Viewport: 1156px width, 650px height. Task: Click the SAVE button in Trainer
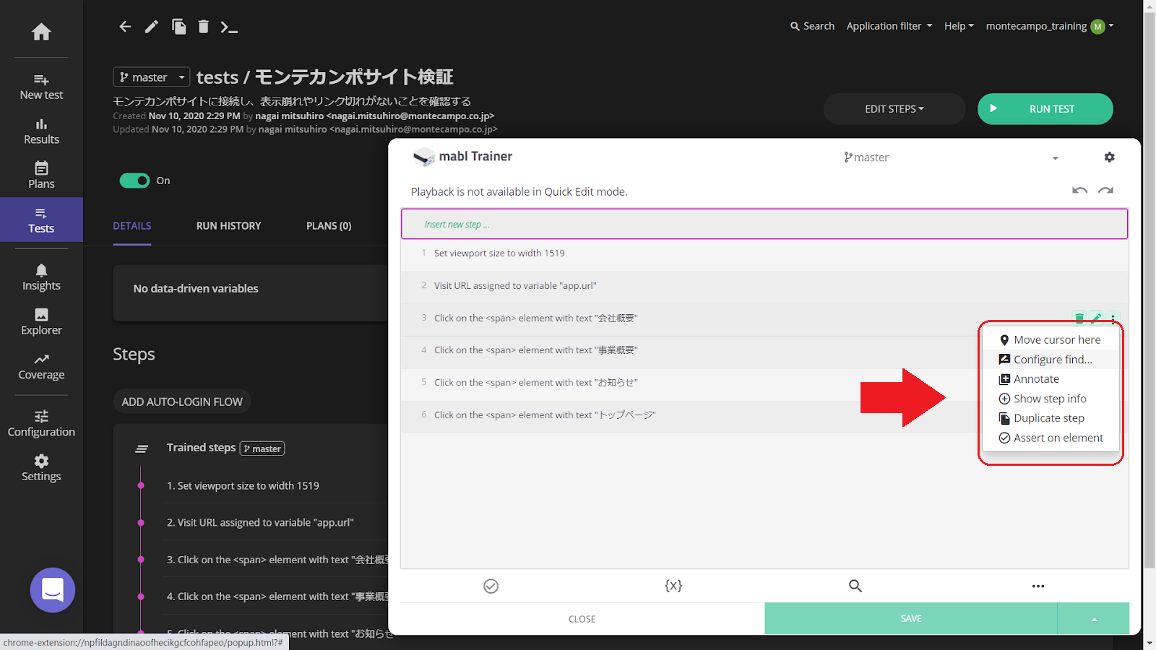point(911,619)
